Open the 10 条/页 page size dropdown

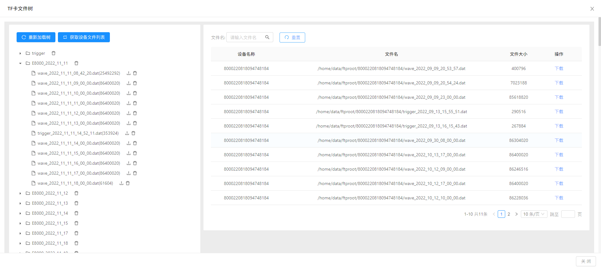[x=534, y=214]
